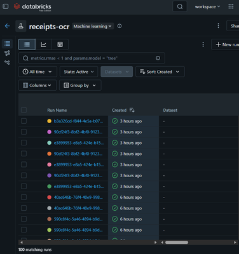
Task: Switch to evaluation table view
Action: pyautogui.click(x=60, y=44)
